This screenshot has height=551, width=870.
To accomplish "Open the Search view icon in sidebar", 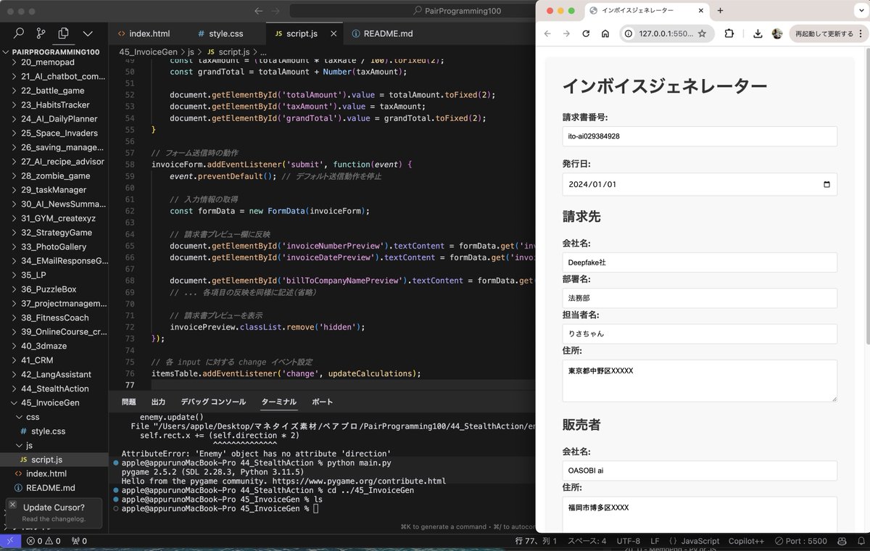I will click(19, 33).
